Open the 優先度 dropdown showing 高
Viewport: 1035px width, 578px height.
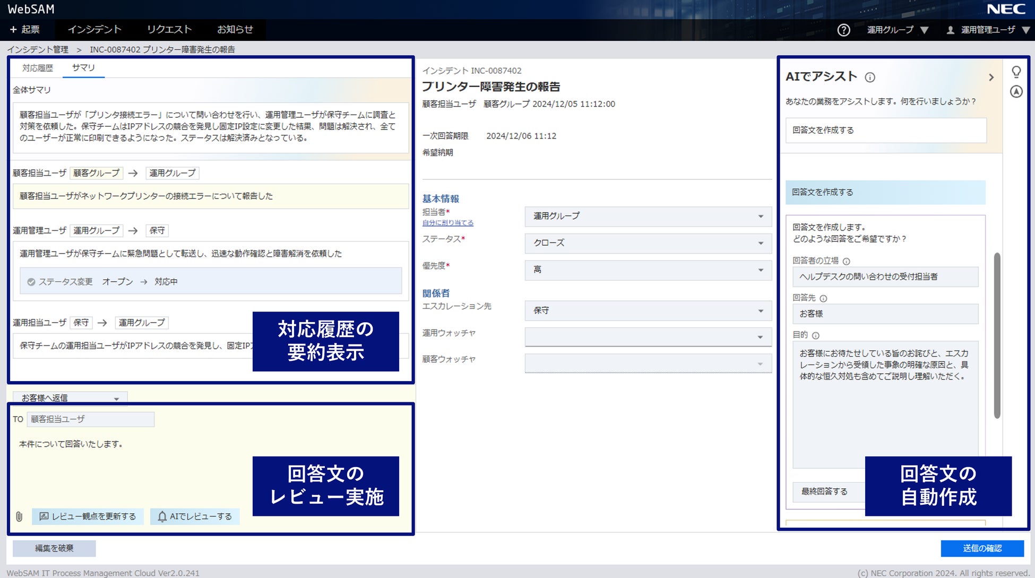coord(648,270)
